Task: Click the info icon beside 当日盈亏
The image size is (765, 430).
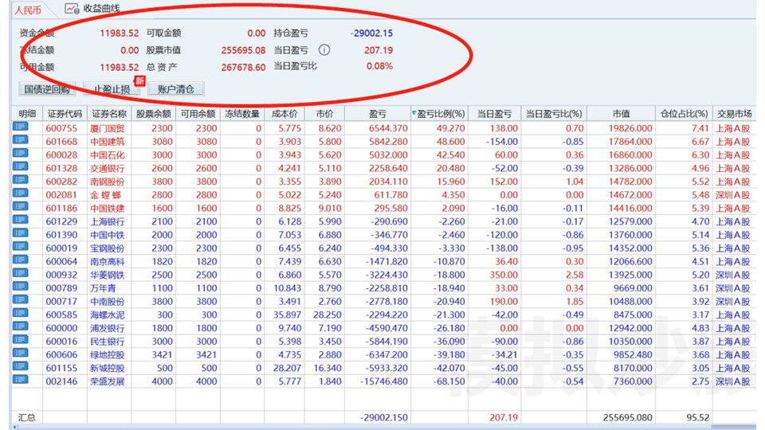Action: point(324,49)
